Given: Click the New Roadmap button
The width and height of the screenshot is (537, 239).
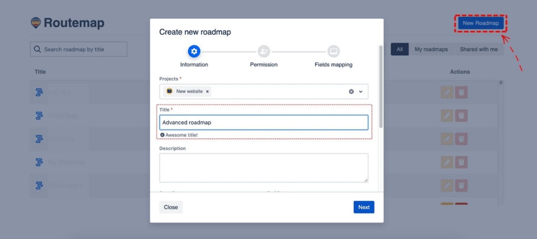Looking at the screenshot, I should click(x=481, y=23).
